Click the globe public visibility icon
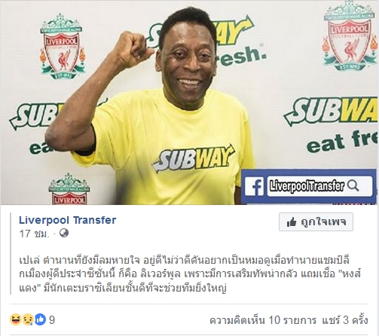The height and width of the screenshot is (336, 379). point(64,234)
